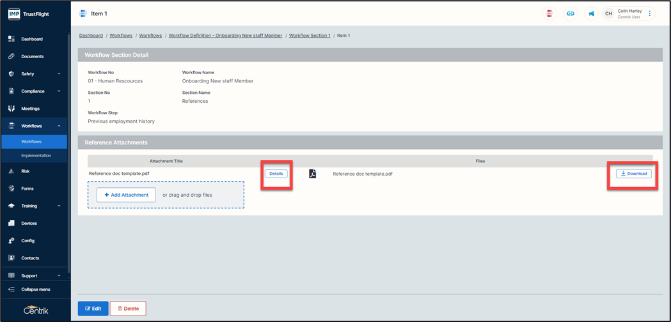Download the Reference doc template.pdf file

(x=634, y=174)
